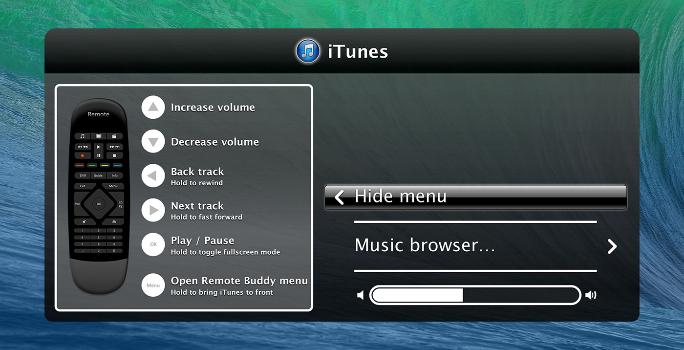
Task: Click the round Menu icon in the legend
Action: click(x=153, y=285)
